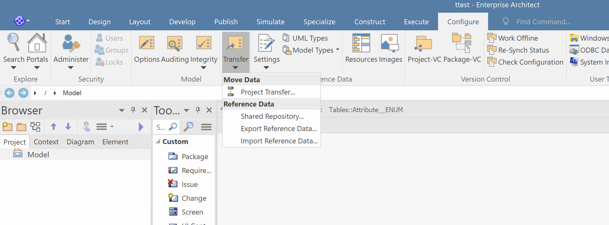The image size is (609, 225).
Task: Open the Browser panel dropdown arrow menu
Action: (122, 110)
